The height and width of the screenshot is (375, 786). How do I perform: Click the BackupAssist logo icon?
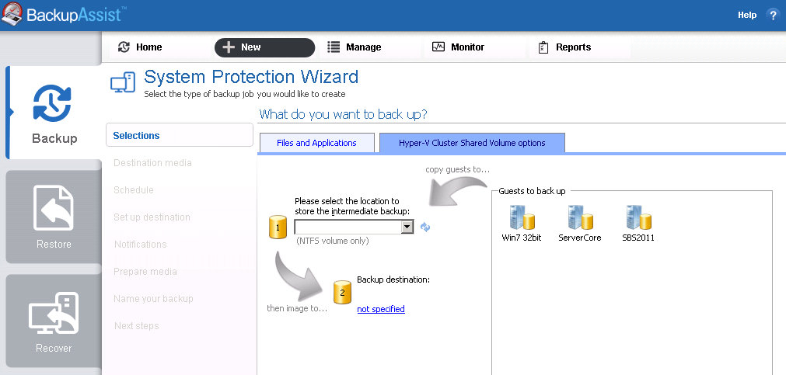click(x=12, y=13)
